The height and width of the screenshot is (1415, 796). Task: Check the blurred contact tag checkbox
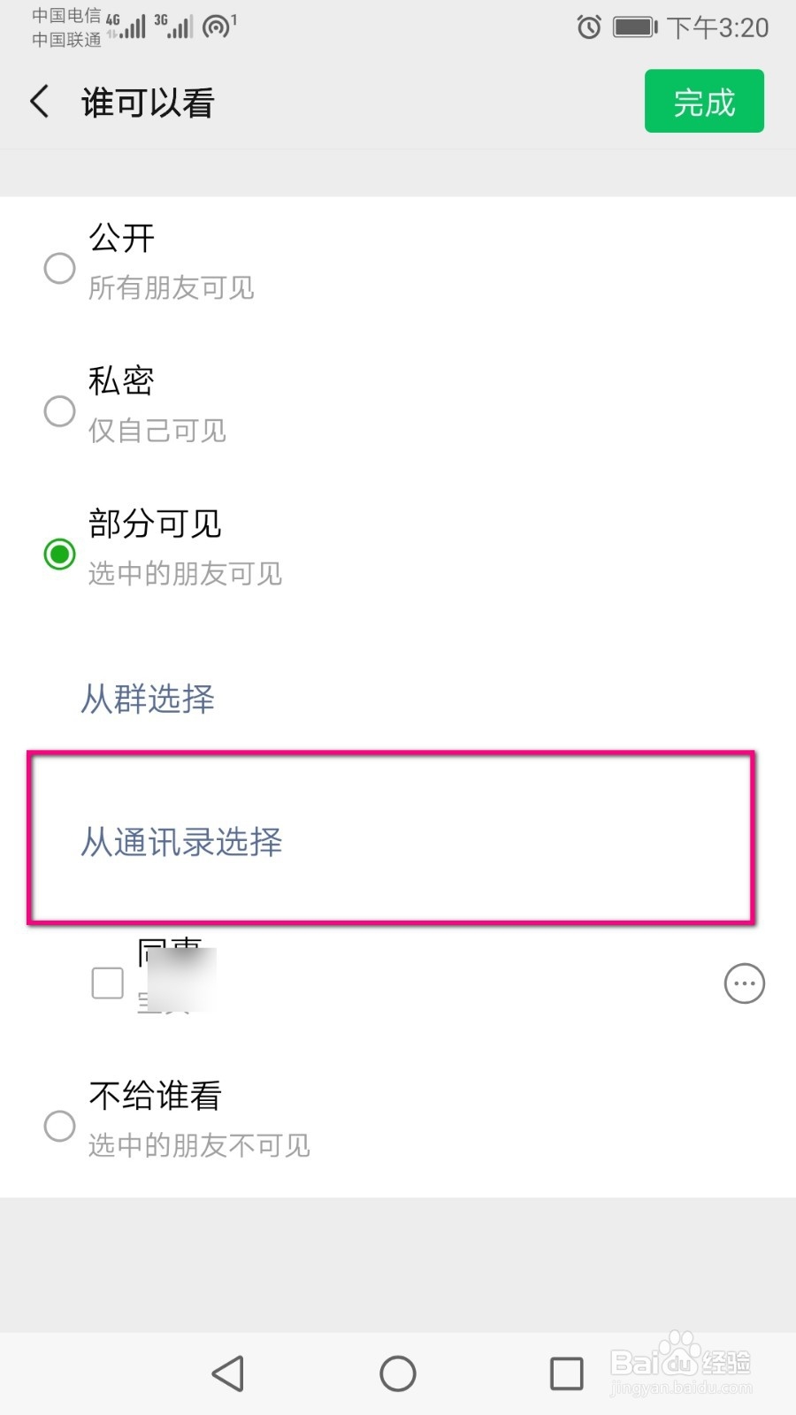(x=108, y=983)
